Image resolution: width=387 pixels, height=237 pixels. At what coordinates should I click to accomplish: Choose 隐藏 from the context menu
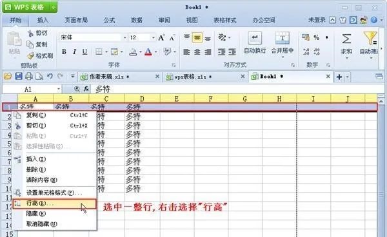pos(55,214)
